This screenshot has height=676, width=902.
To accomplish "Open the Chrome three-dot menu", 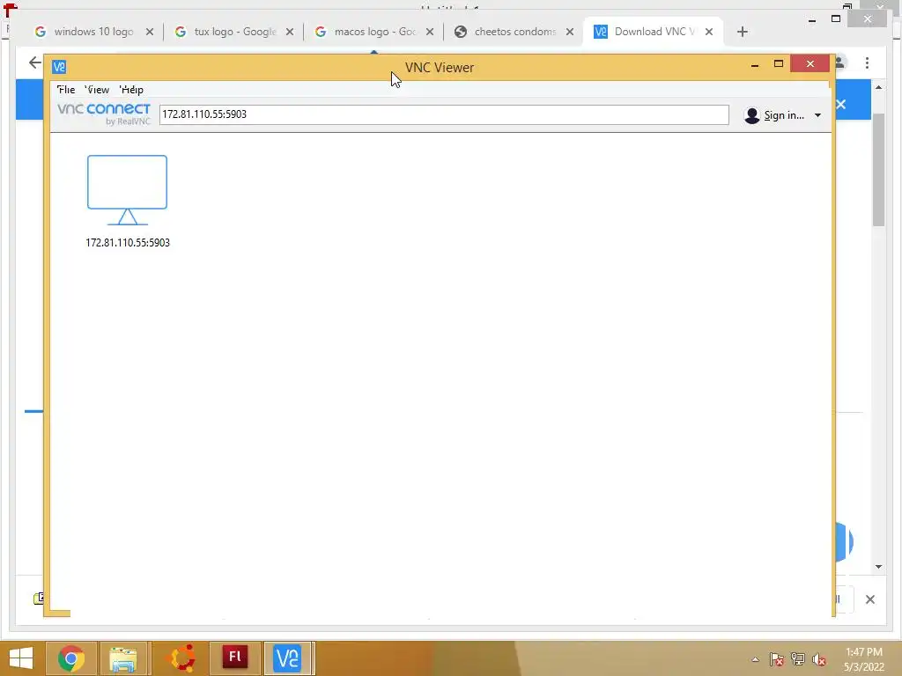I will [867, 62].
